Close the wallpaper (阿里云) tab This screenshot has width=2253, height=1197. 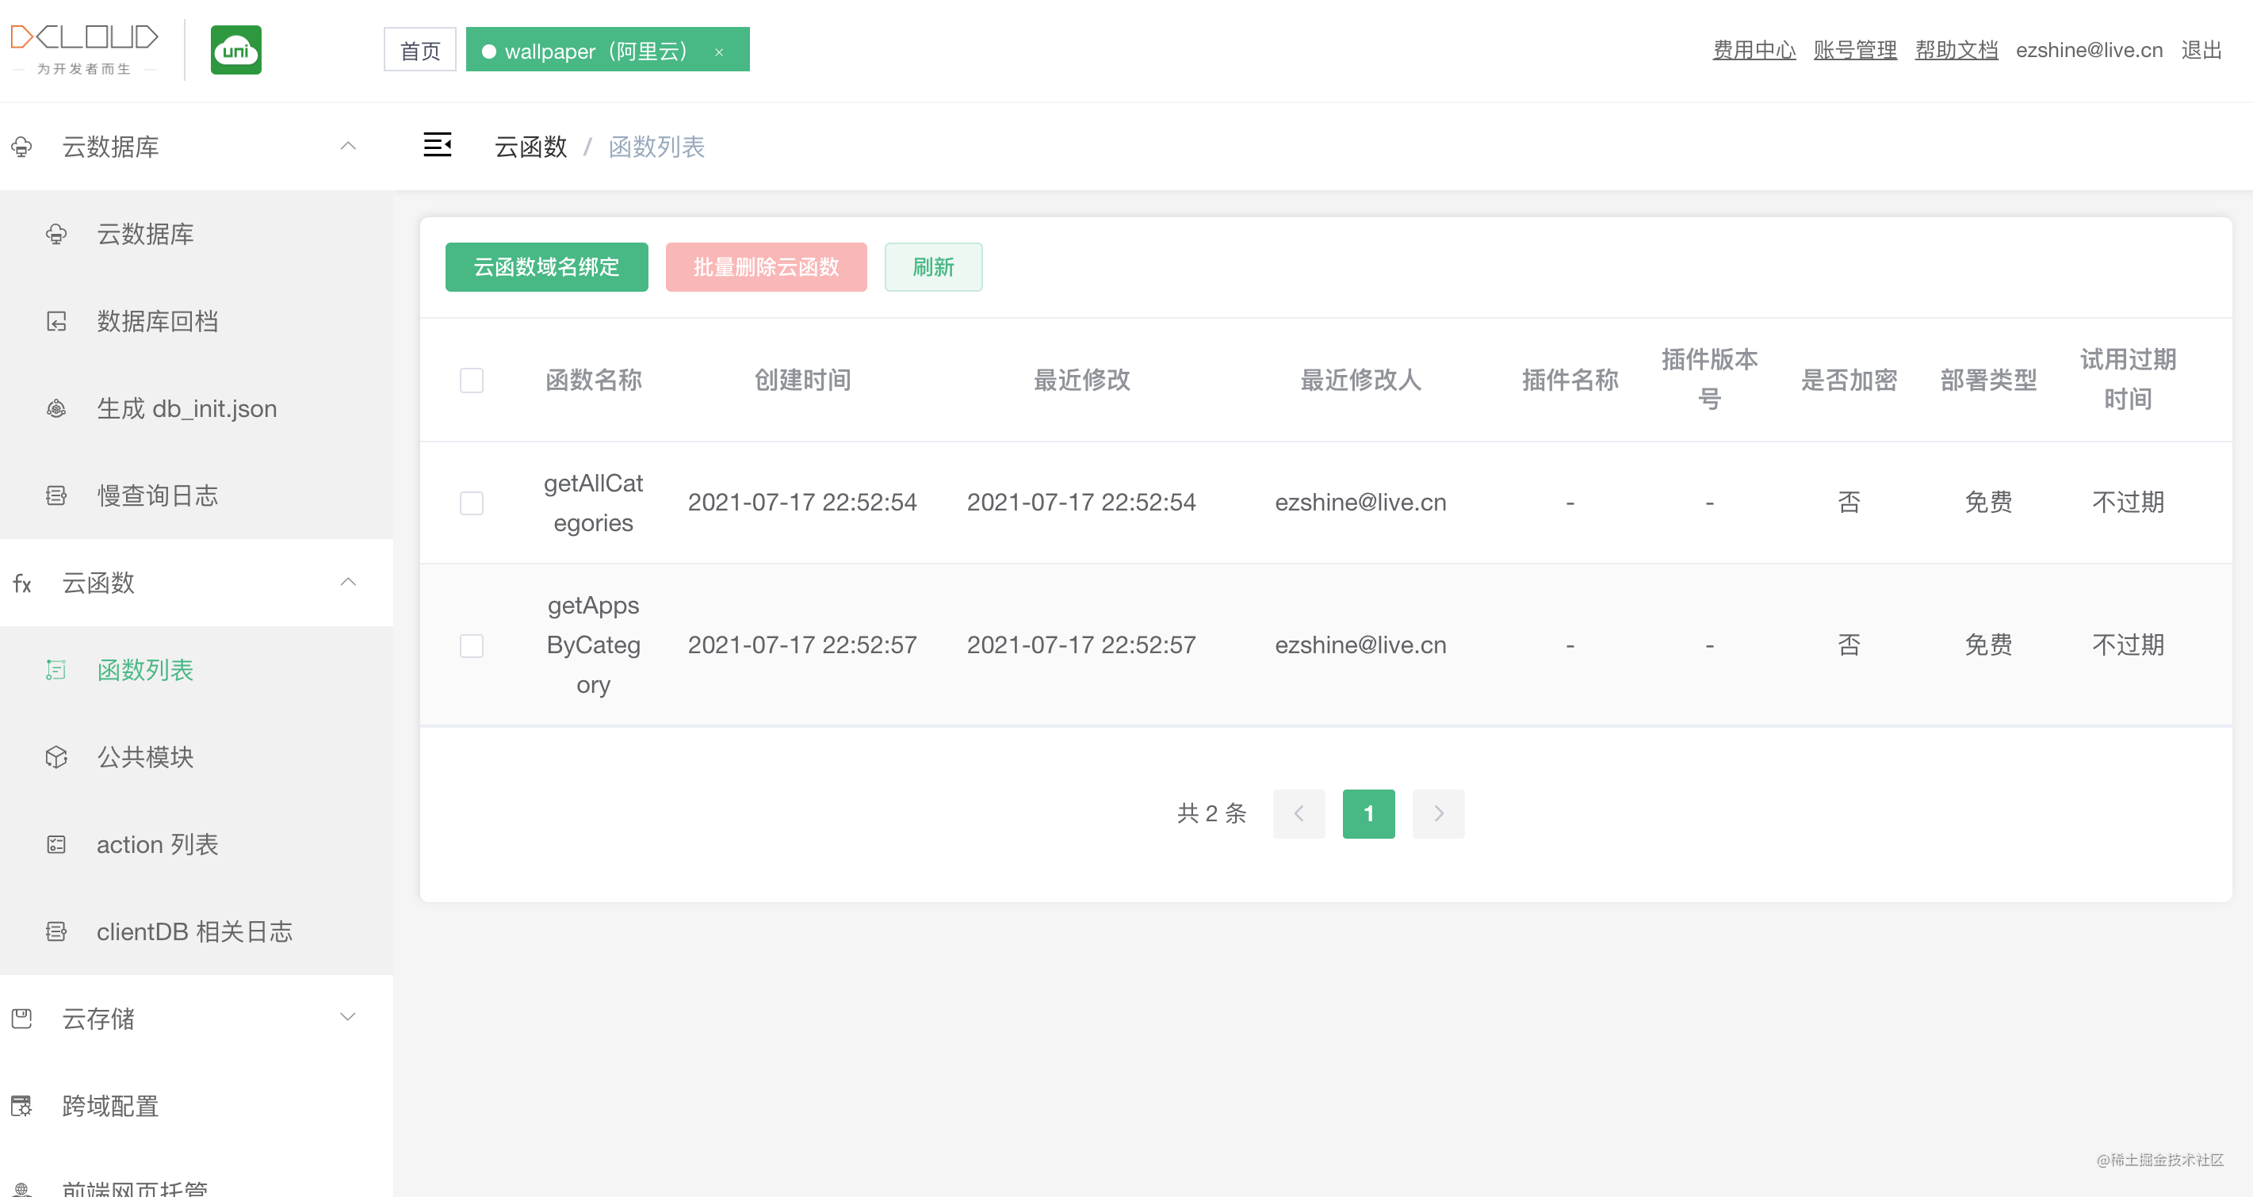point(719,52)
